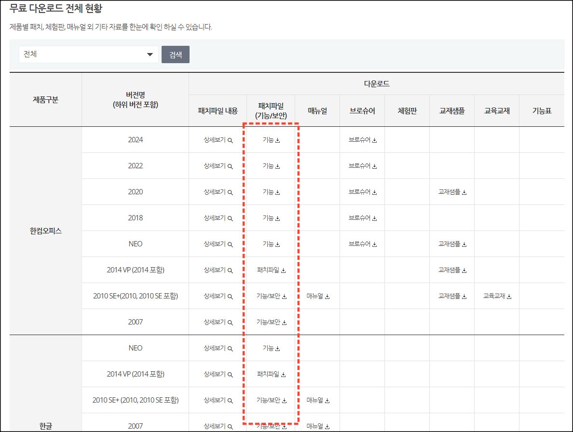Download 기능/보안 for 한글 2010 SE+
Screen dimensions: 573x432
pos(271,400)
